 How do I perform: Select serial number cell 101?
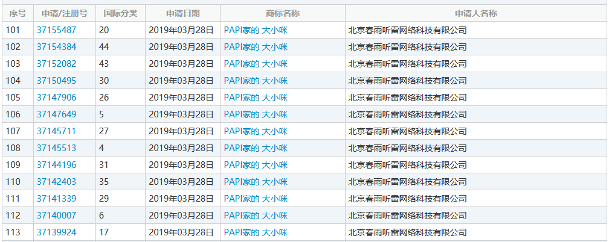pos(18,30)
